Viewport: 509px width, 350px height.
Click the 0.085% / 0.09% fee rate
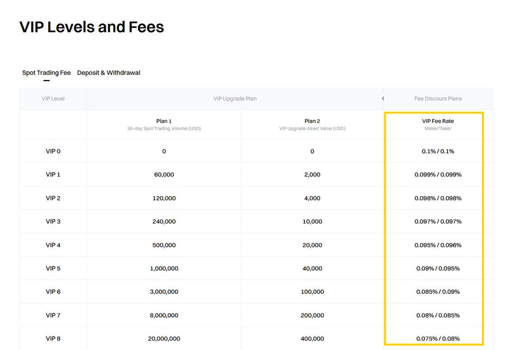pos(438,292)
